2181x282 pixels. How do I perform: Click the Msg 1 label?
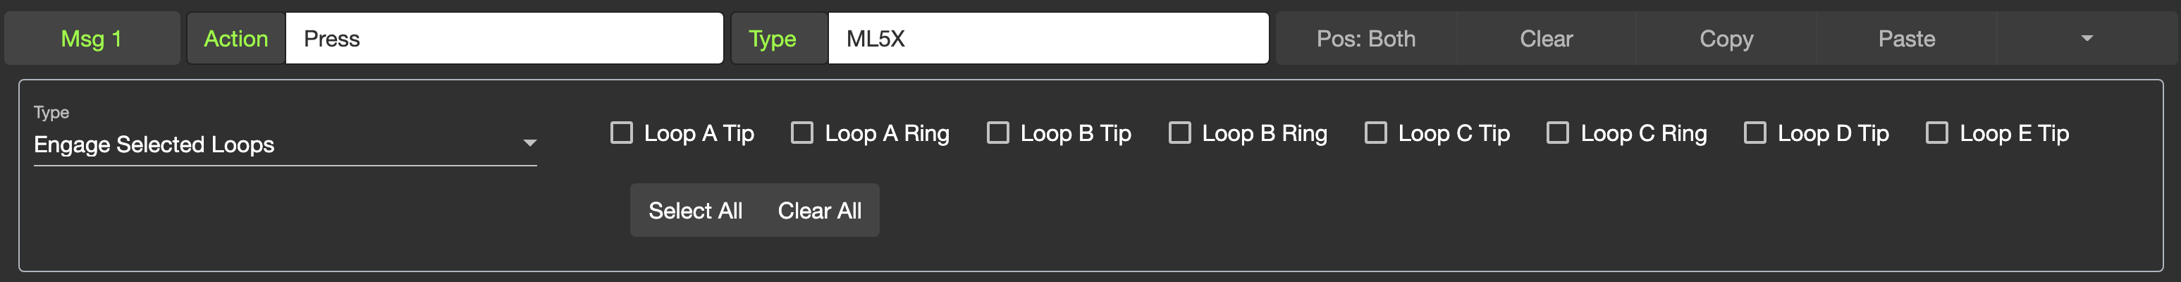(x=92, y=38)
